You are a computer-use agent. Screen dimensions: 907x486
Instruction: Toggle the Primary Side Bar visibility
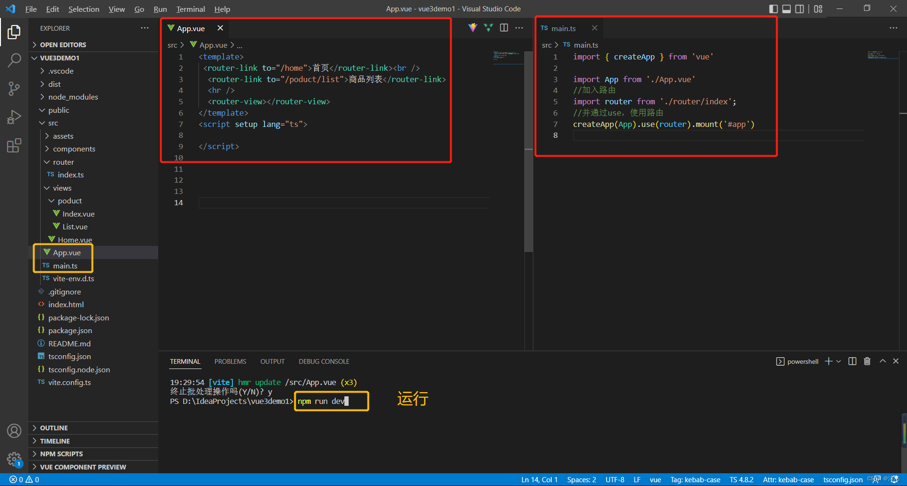click(773, 8)
